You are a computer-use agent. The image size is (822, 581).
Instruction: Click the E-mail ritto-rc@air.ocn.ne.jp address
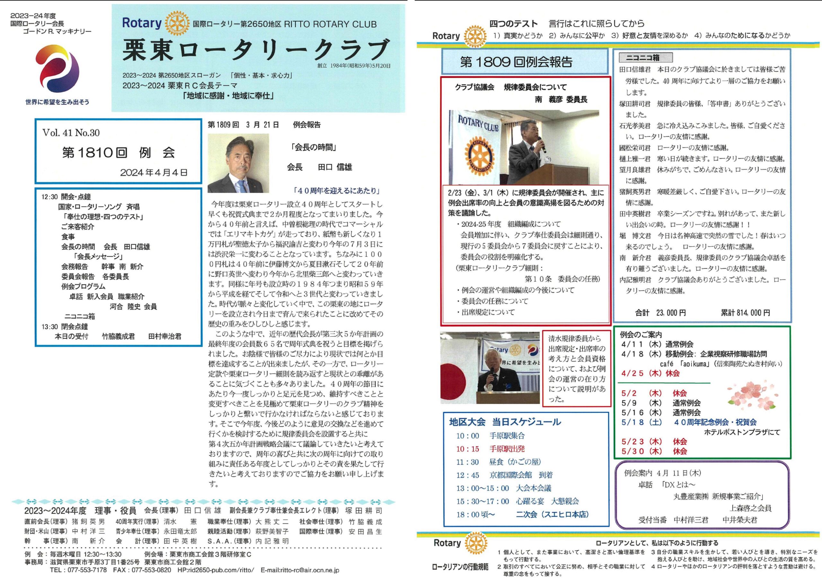point(300,570)
